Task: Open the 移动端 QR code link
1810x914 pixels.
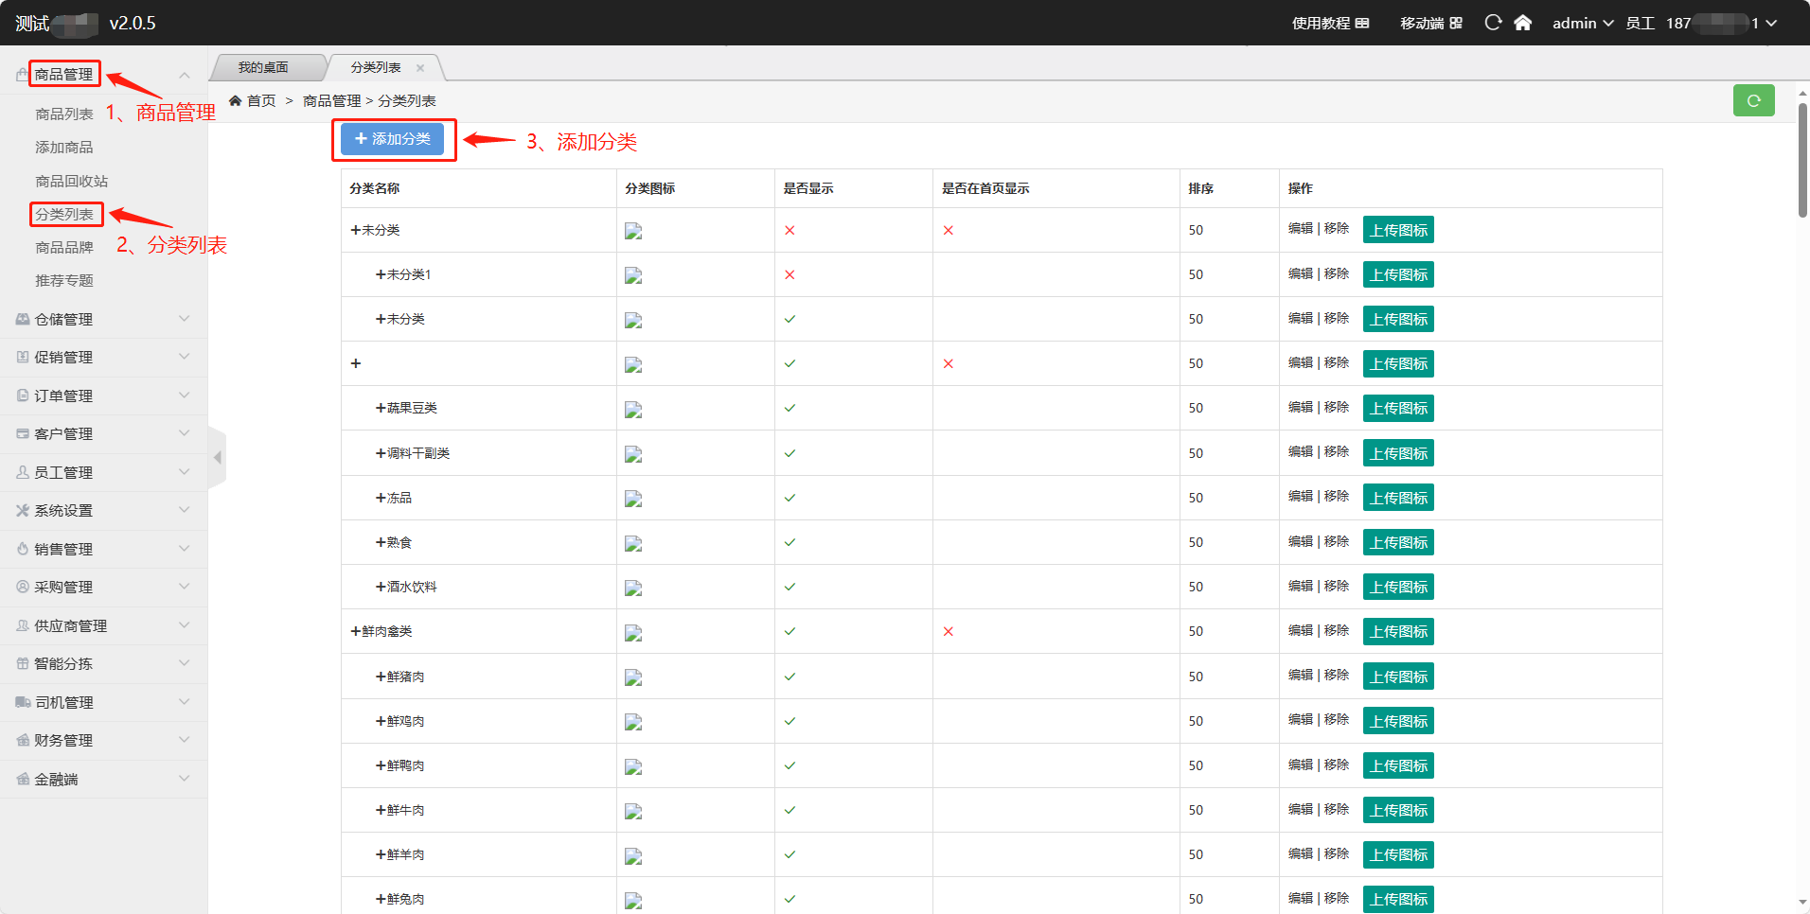Action: pos(1430,23)
